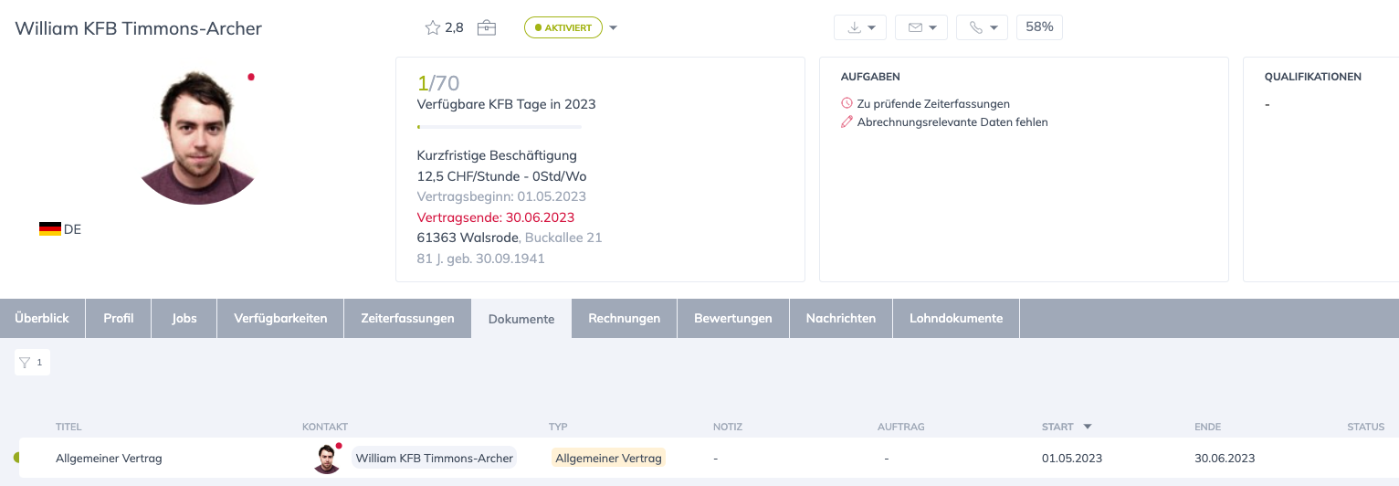Open the email envelope dropdown

click(x=921, y=27)
